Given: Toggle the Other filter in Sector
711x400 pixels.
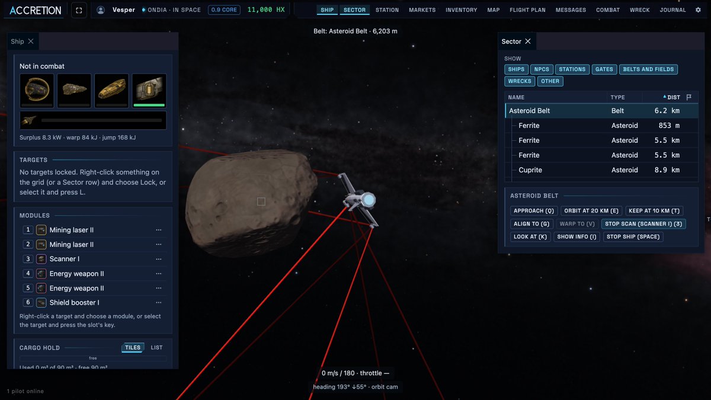Looking at the screenshot, I should (x=550, y=81).
